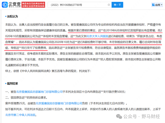
Task: Open 北京爱康国宾总部基地门诊部有限公司 link in ruling item 一
Action: 39,92
